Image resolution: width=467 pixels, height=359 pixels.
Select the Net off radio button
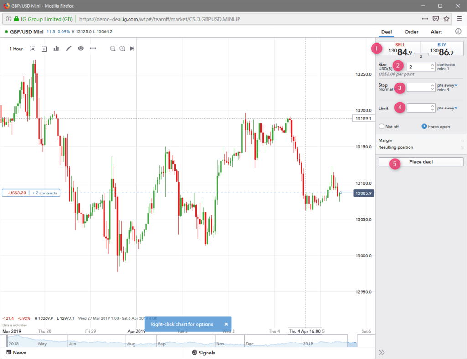coord(382,126)
